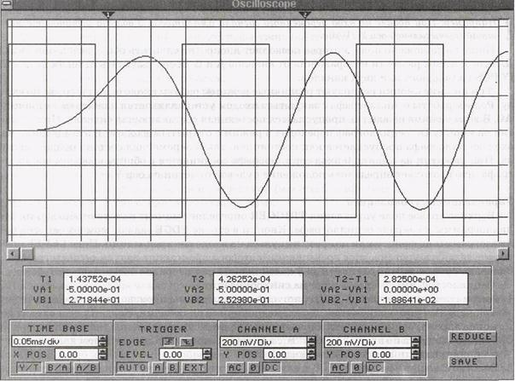Click the T2 value 4.26252e-04

tap(244, 280)
